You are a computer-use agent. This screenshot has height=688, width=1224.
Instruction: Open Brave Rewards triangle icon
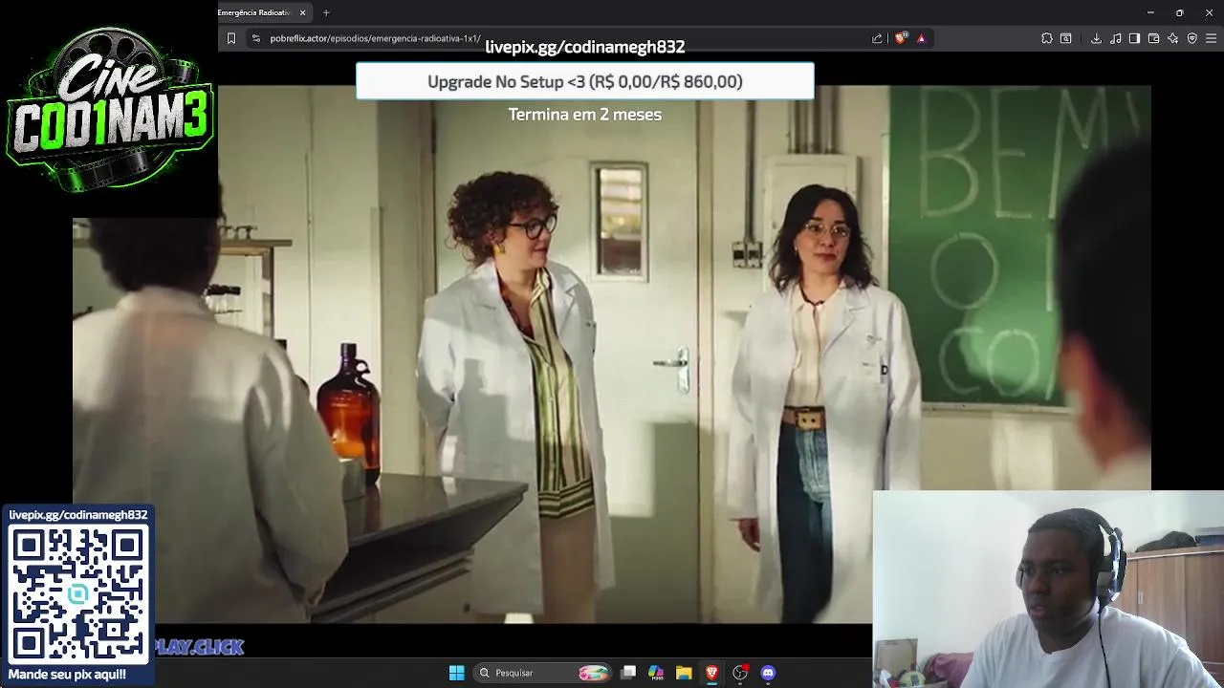coord(921,38)
